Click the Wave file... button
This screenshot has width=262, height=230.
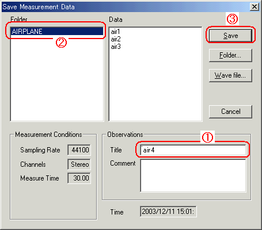click(230, 75)
